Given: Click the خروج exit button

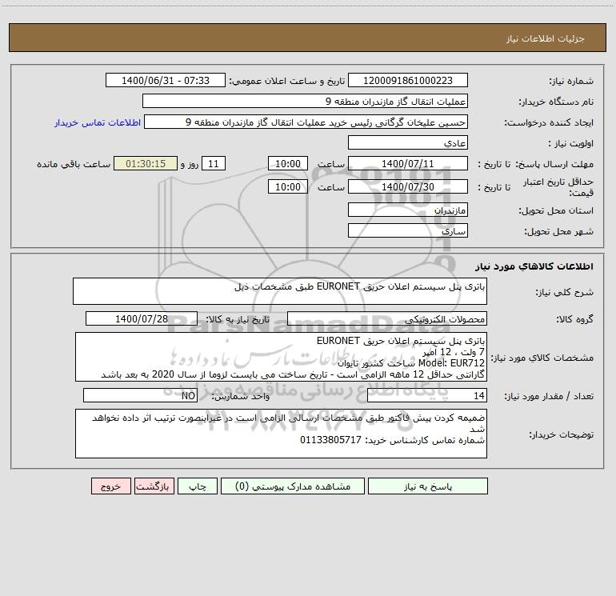Looking at the screenshot, I should click(110, 486).
